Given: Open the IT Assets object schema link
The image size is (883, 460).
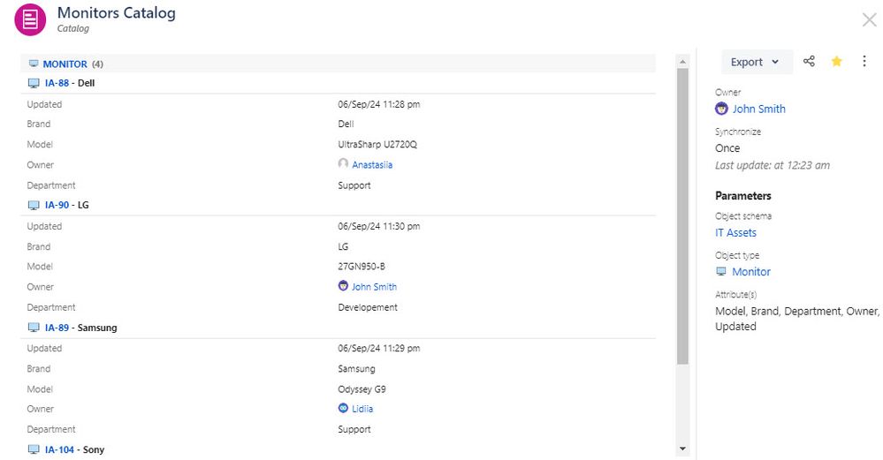Looking at the screenshot, I should tap(735, 233).
